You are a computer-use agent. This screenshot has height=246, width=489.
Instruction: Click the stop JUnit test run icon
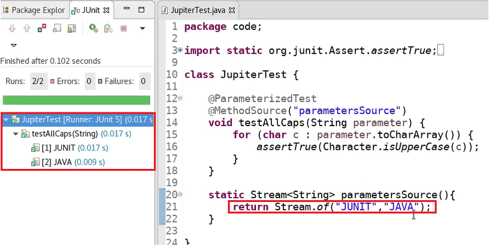(x=124, y=29)
